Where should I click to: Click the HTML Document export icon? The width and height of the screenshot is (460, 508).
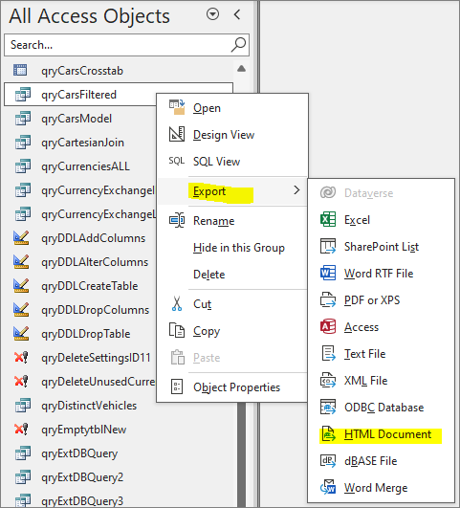[328, 433]
